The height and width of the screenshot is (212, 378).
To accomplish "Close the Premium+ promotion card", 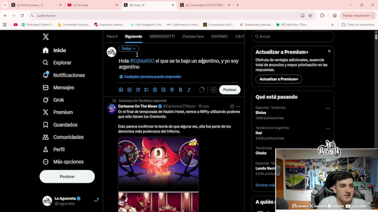I will [329, 51].
